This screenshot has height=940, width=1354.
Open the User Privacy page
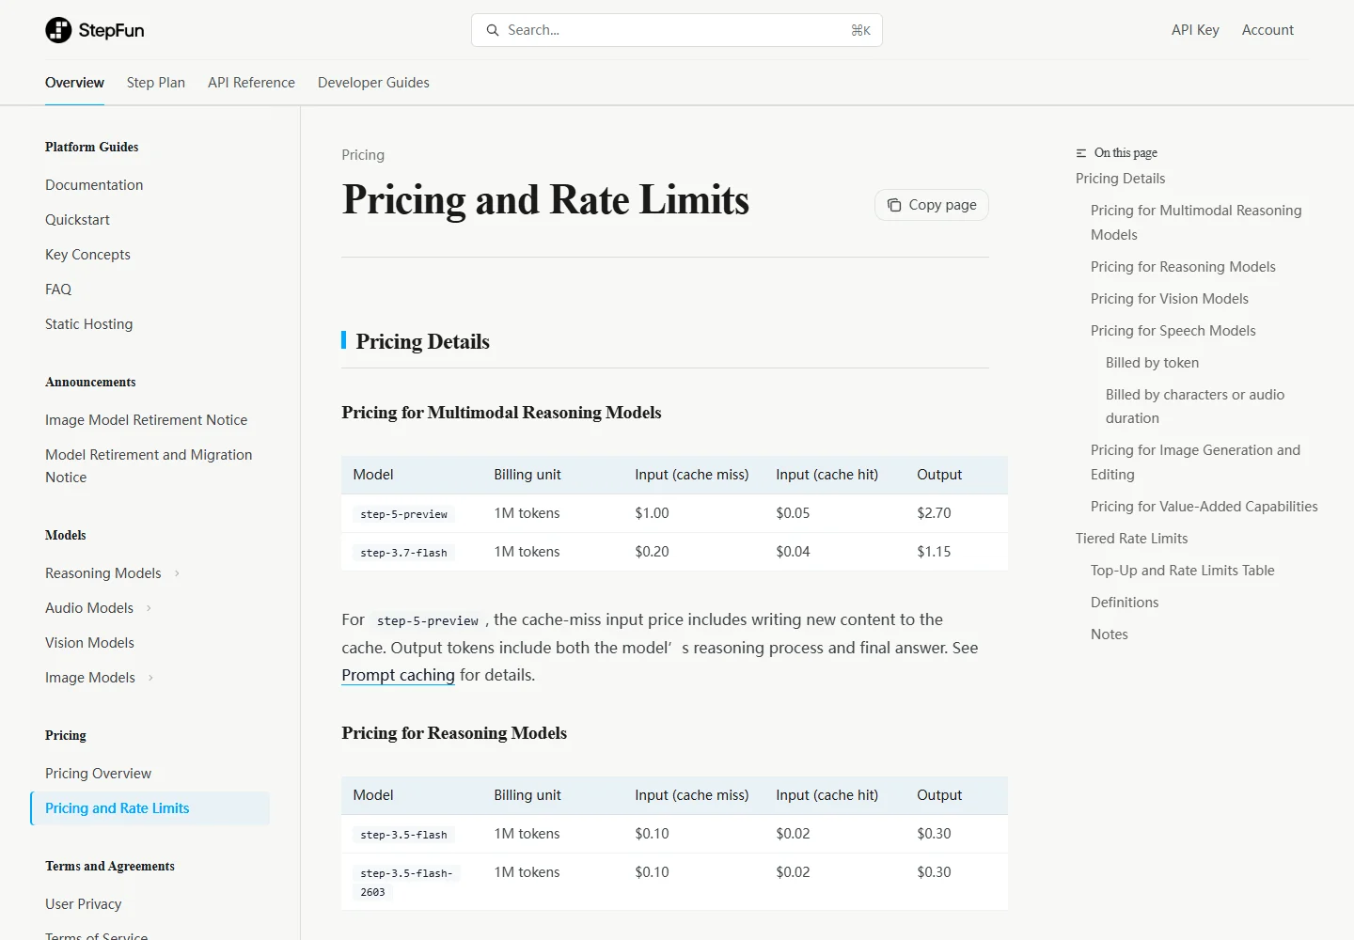83,904
